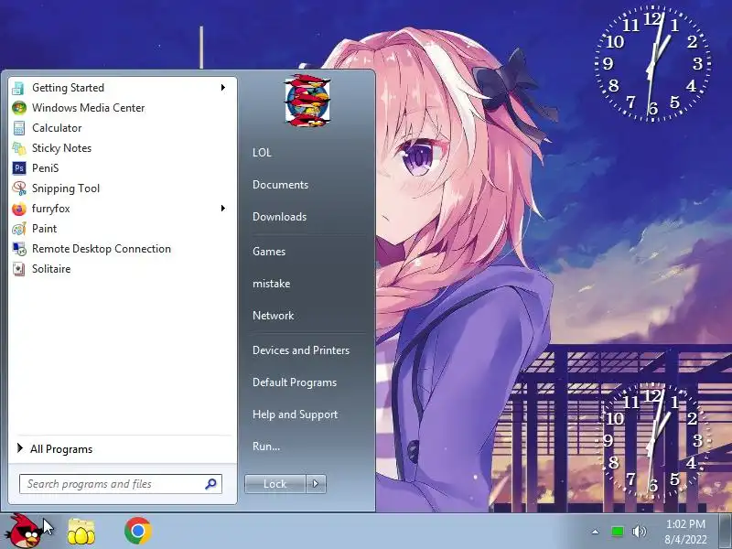Launch Chrome from the taskbar
Viewport: 732px width, 549px height.
(x=138, y=531)
